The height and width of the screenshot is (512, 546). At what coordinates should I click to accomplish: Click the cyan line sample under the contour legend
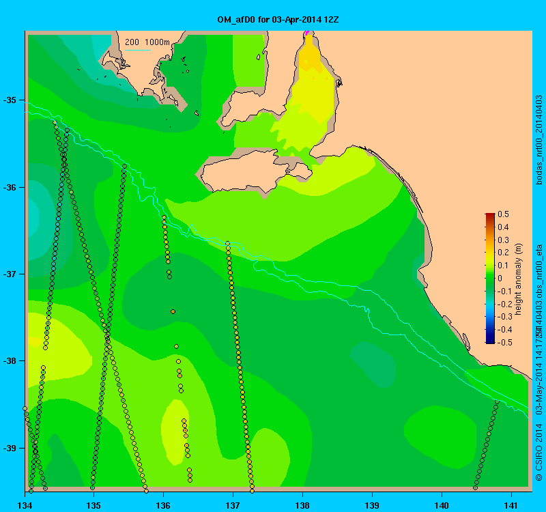coord(138,50)
